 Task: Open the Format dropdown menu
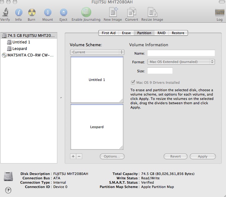click(181, 62)
